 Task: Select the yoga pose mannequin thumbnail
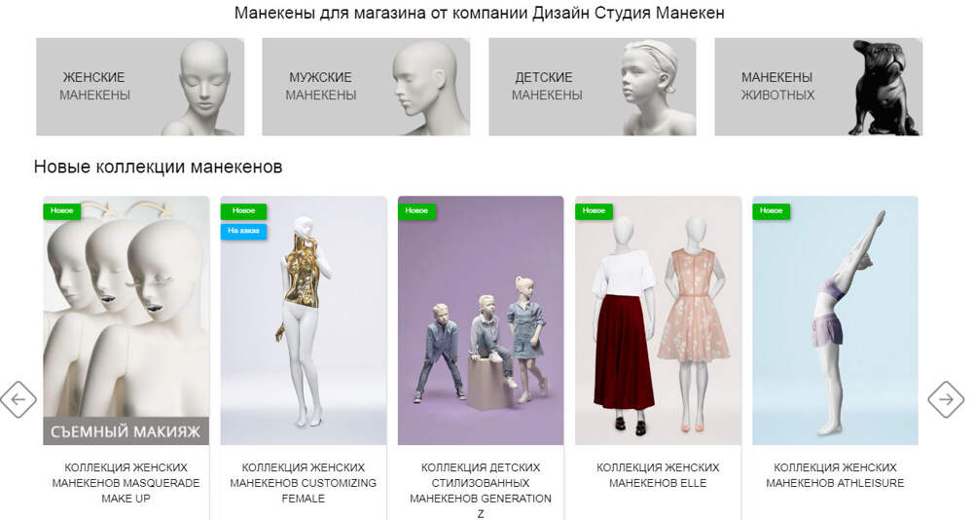(x=835, y=320)
